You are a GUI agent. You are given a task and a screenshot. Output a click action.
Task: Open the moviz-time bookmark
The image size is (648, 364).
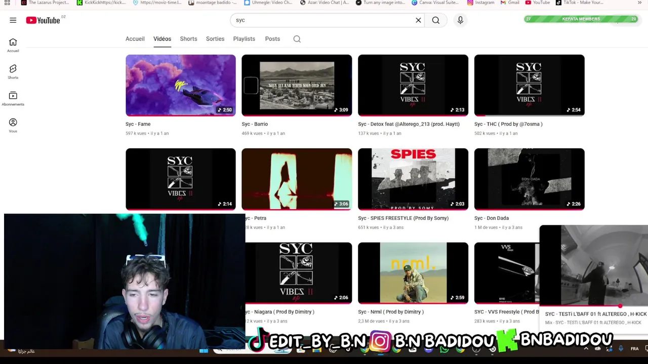click(x=157, y=3)
